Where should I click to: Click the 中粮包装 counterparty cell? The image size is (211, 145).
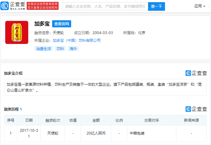(152, 133)
